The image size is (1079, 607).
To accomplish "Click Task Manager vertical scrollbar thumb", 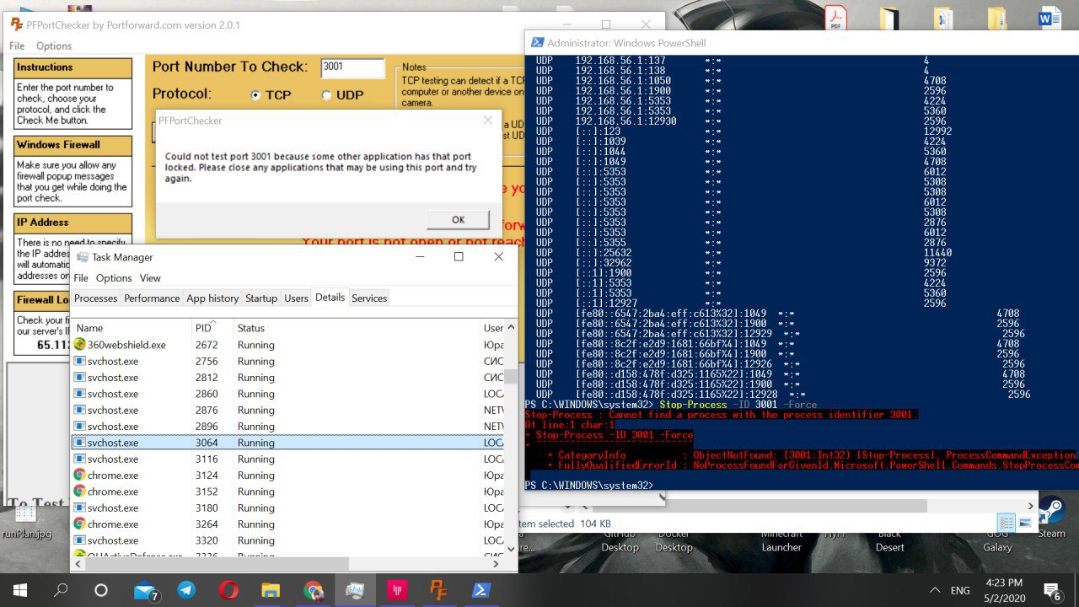I will pyautogui.click(x=511, y=375).
